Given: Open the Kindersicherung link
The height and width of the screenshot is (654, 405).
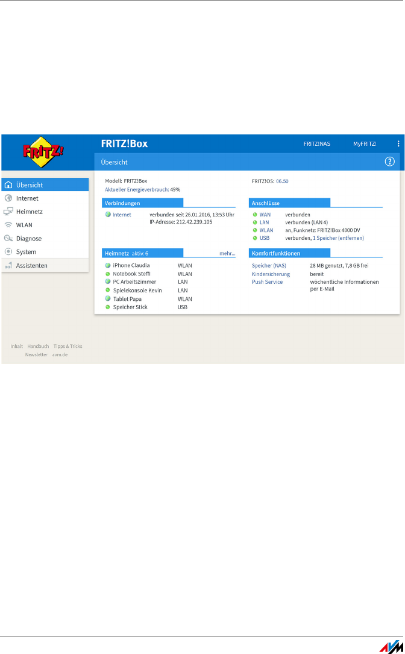Looking at the screenshot, I should point(271,274).
